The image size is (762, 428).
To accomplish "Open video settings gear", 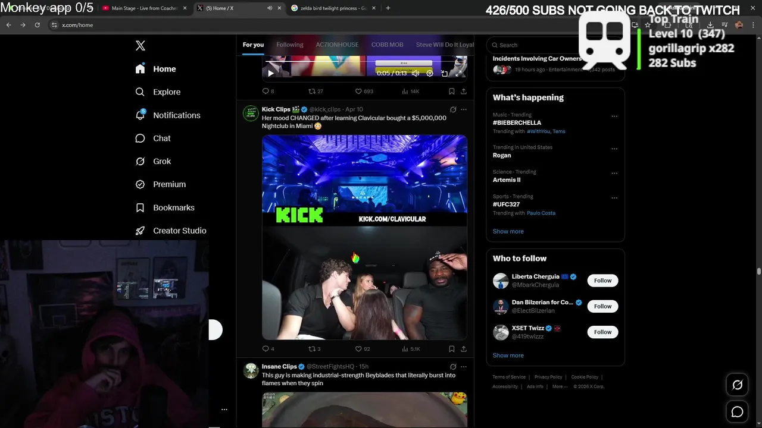I will 430,73.
